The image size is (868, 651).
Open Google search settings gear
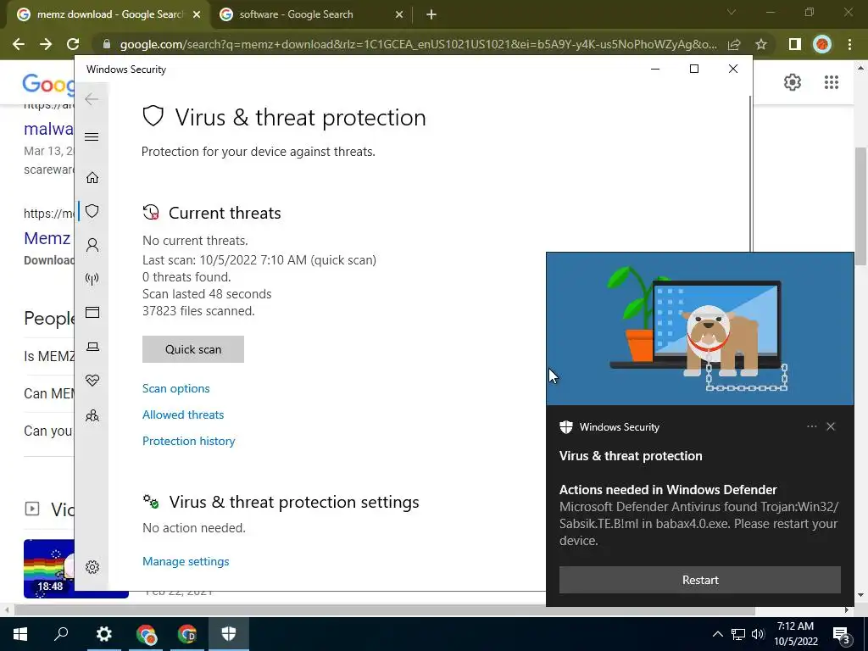[793, 82]
